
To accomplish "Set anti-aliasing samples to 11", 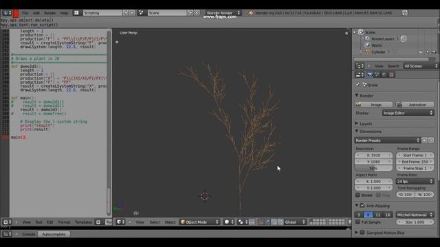I will pos(377,215).
